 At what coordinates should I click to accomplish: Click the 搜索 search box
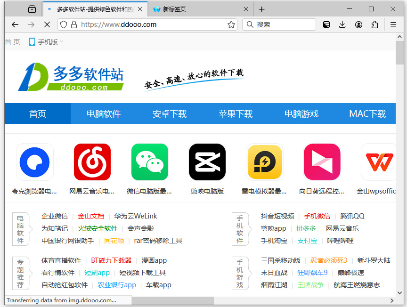pos(279,24)
